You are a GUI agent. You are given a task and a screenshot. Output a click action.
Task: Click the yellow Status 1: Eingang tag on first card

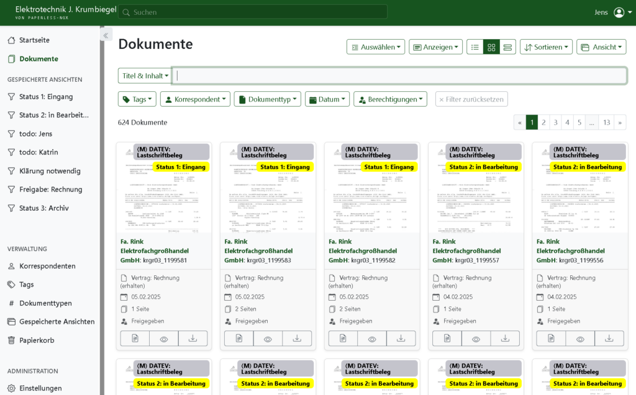(x=181, y=167)
